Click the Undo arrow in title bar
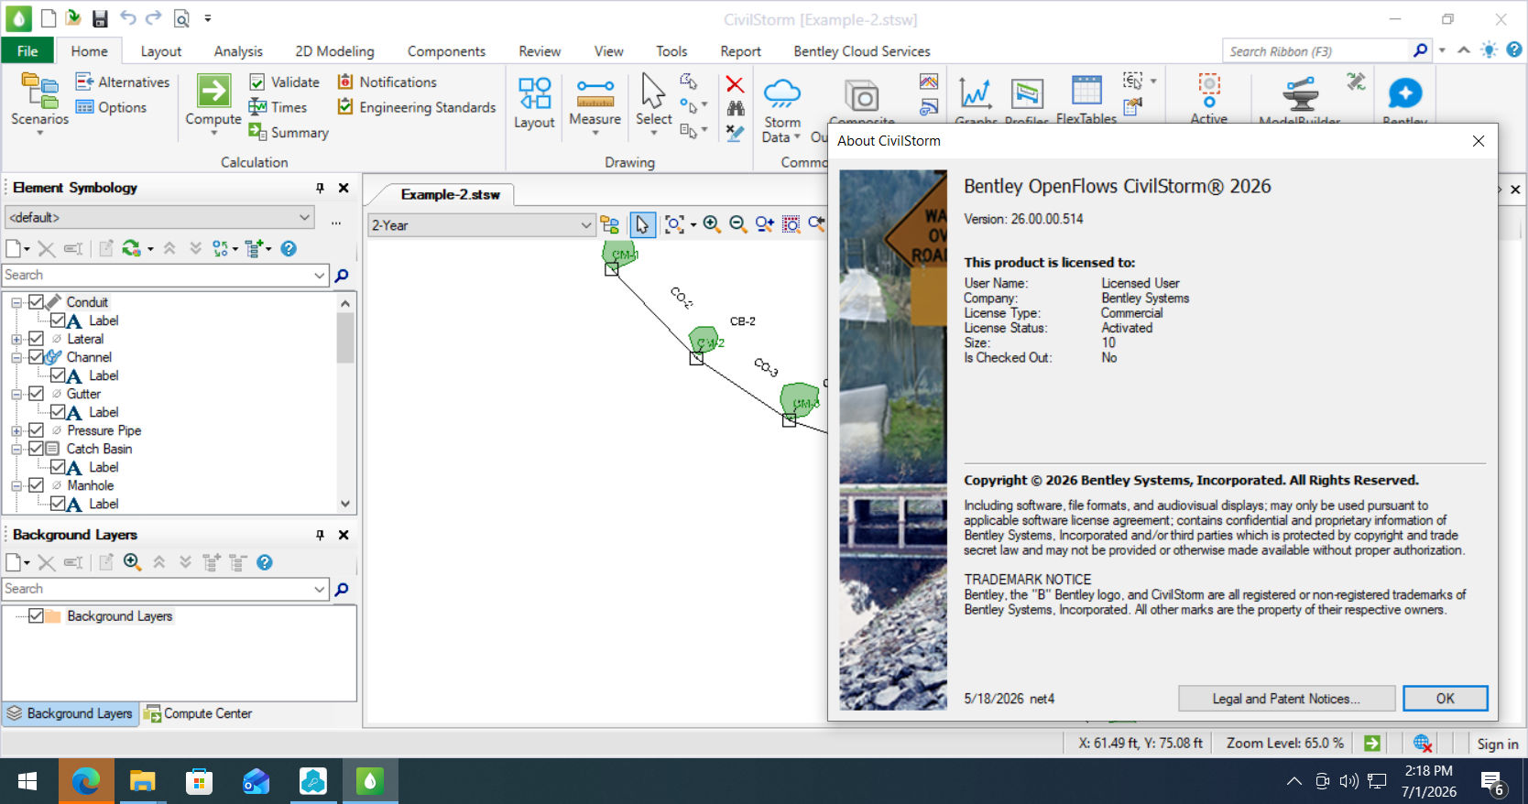This screenshot has width=1528, height=804. click(127, 18)
